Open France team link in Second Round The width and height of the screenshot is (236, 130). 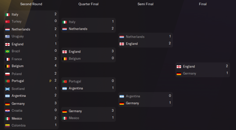(x=17, y=59)
